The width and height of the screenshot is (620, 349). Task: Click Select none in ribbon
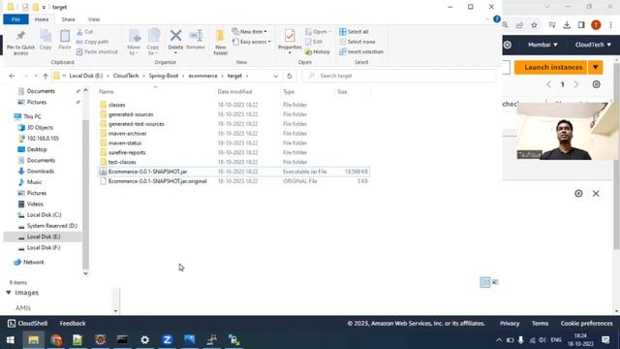click(357, 42)
